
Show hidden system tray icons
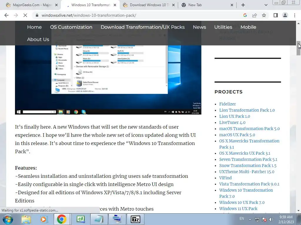(250, 219)
